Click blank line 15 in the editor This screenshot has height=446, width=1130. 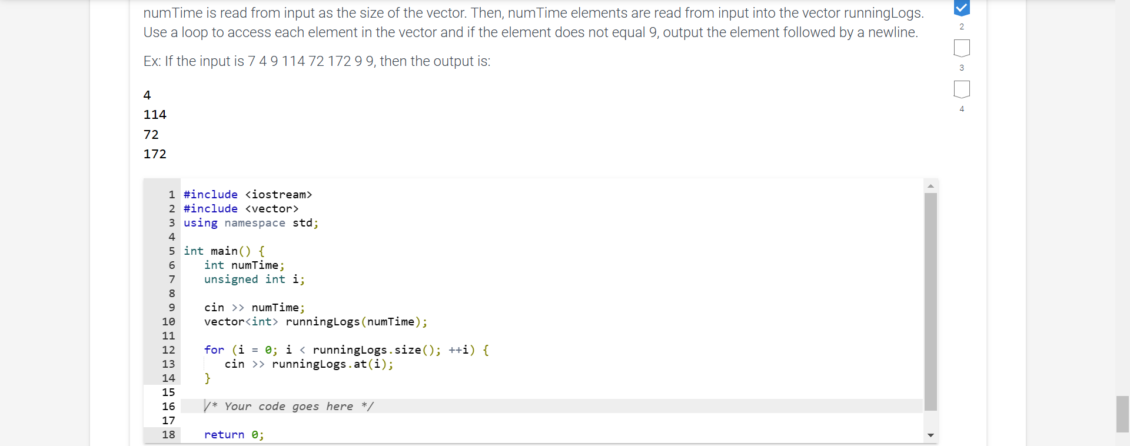pyautogui.click(x=551, y=392)
